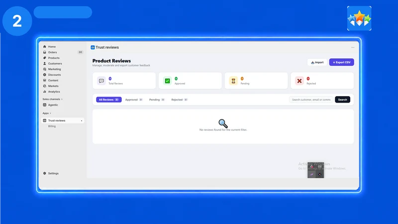Click 'Manage, moderate and export customer feedback'

pos(121,66)
